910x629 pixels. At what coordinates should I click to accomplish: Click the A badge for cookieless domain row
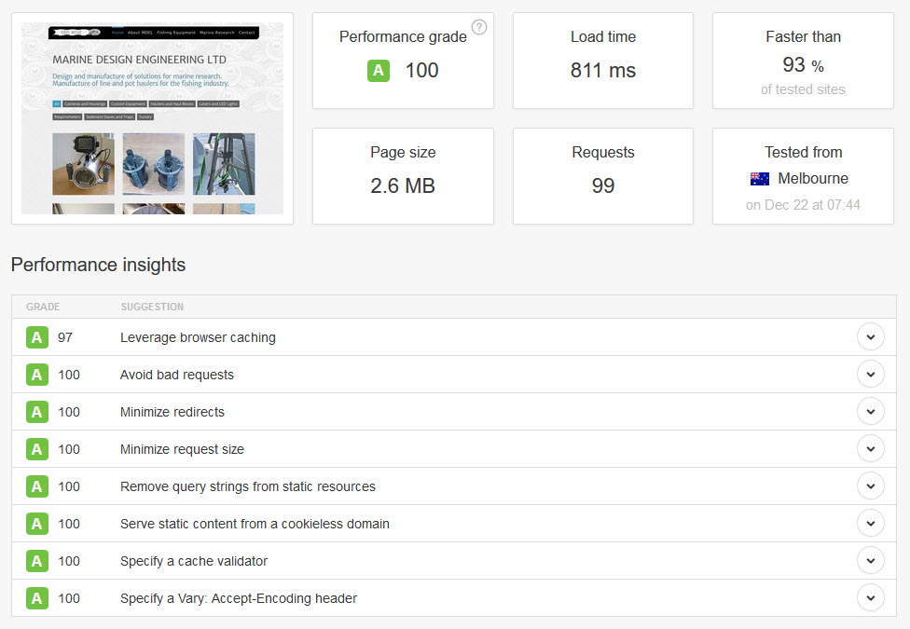click(37, 524)
